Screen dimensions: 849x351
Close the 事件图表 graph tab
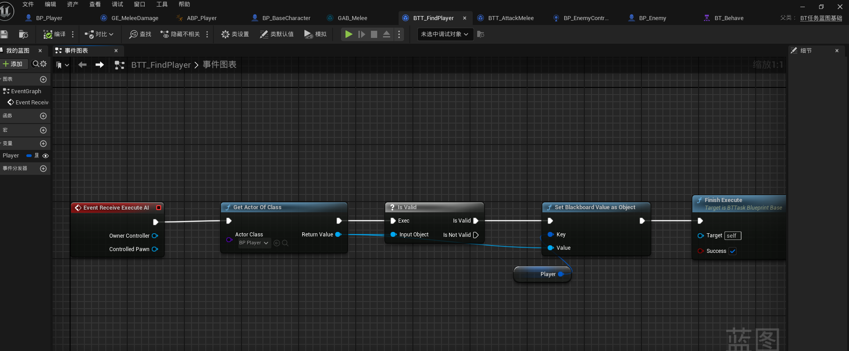click(116, 51)
